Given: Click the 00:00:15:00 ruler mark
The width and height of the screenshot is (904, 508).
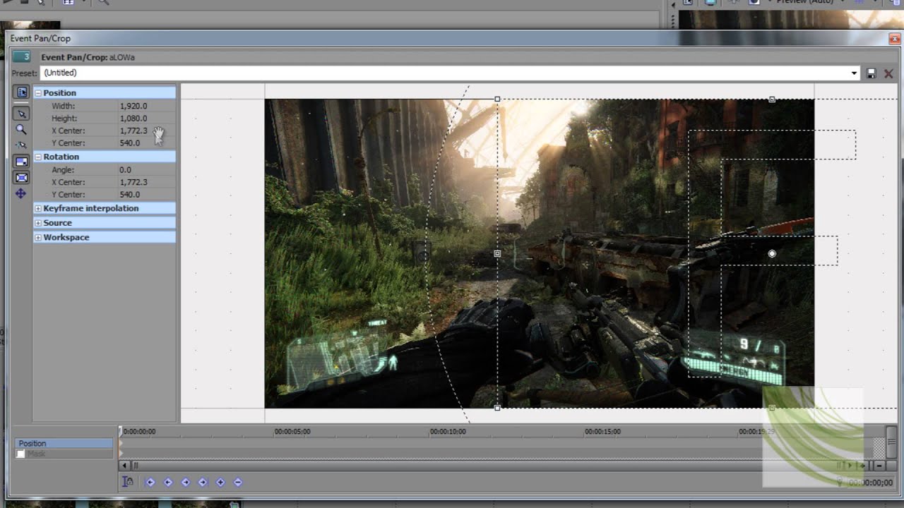Looking at the screenshot, I should (603, 431).
